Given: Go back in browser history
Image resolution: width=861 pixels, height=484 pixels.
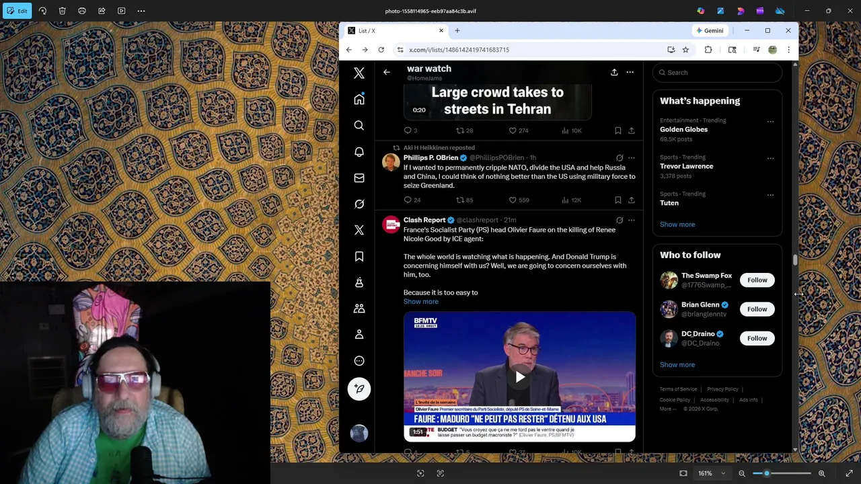Looking at the screenshot, I should click(348, 50).
